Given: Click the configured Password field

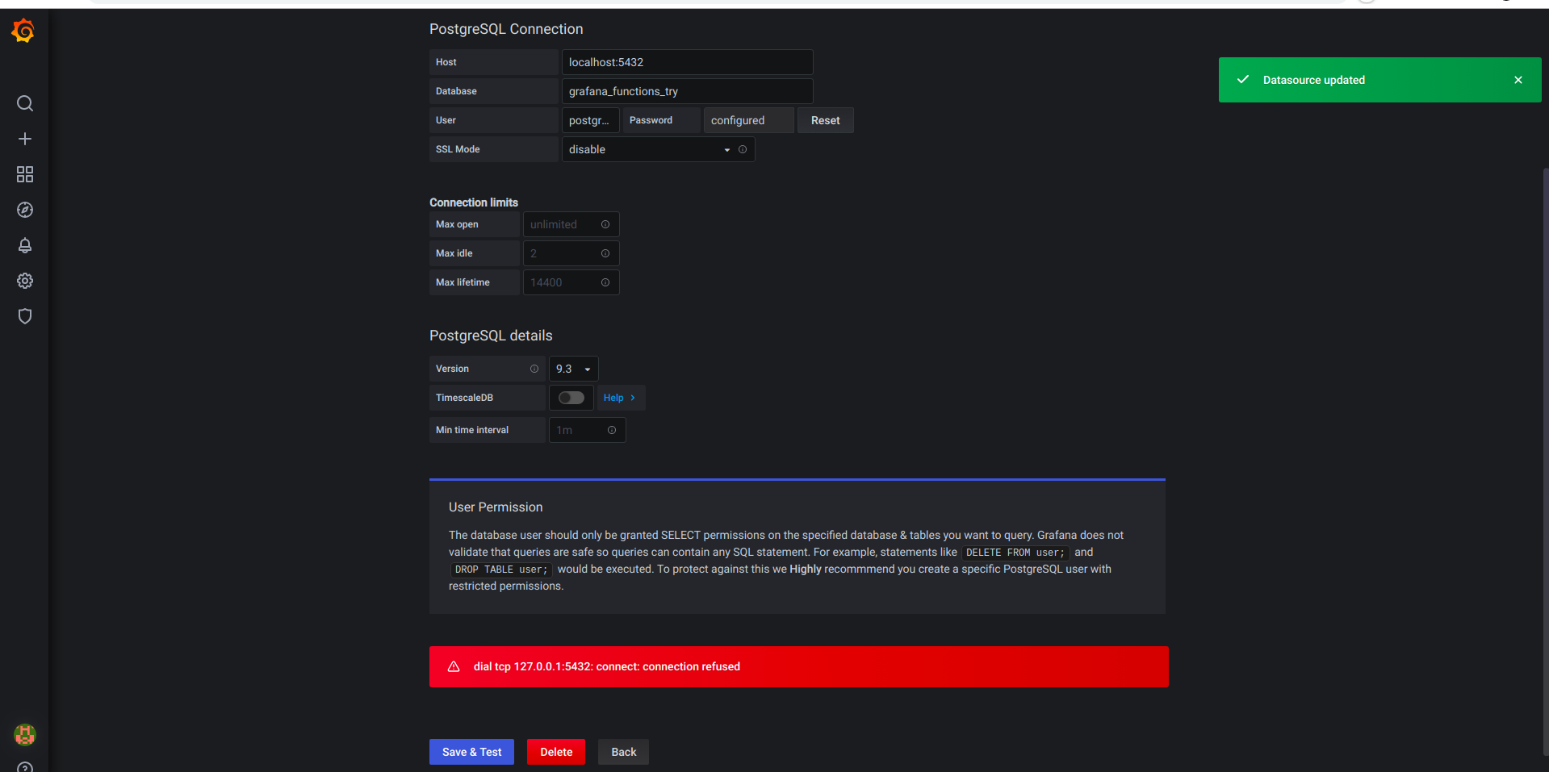Looking at the screenshot, I should [749, 120].
